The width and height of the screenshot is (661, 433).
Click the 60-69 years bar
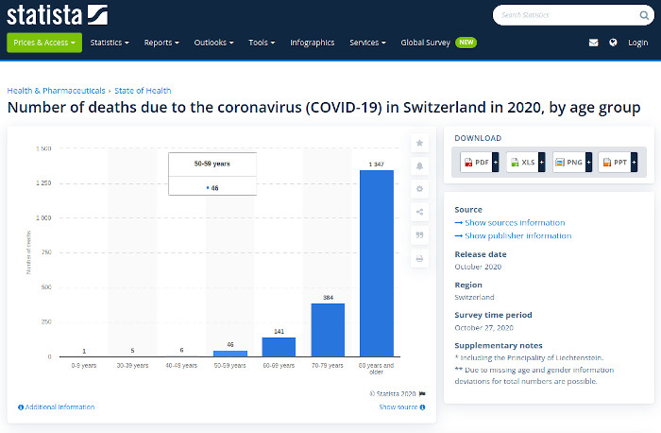[279, 347]
